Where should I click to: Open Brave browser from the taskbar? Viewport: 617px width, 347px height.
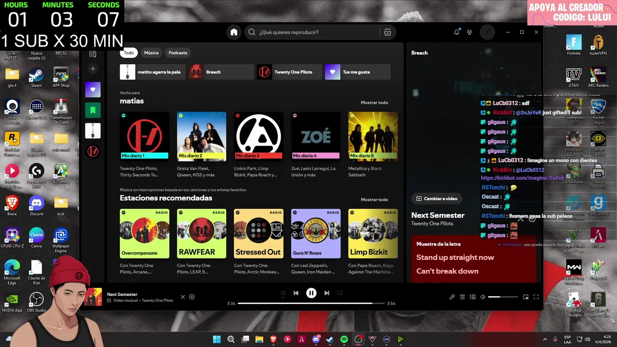273,339
